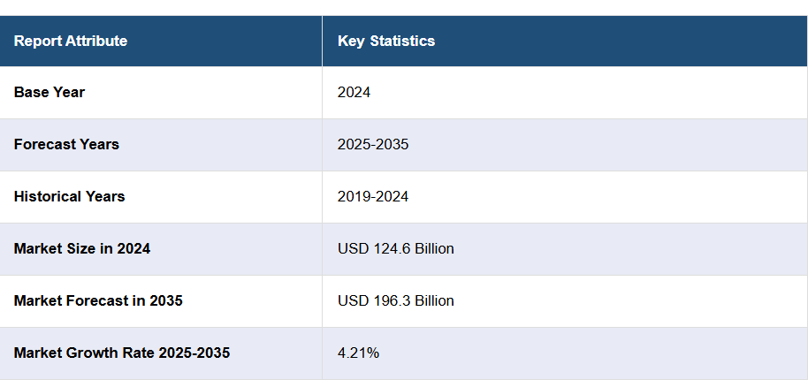
Task: Click the USD 124.6 Billion value
Action: point(395,248)
